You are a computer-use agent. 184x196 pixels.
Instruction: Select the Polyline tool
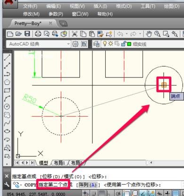pos(7,74)
